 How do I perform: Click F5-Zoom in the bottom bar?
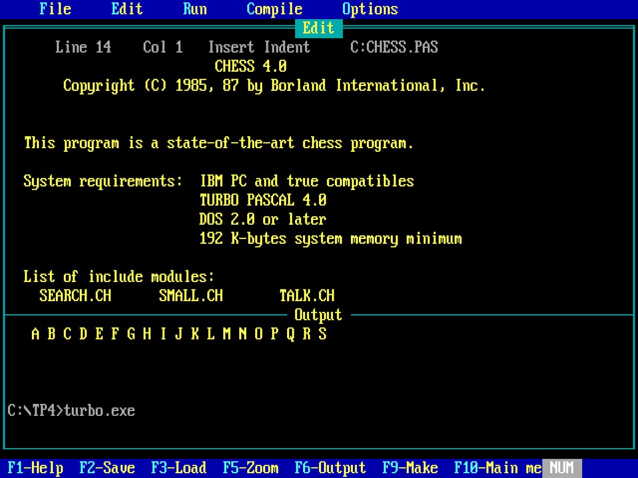tap(251, 468)
